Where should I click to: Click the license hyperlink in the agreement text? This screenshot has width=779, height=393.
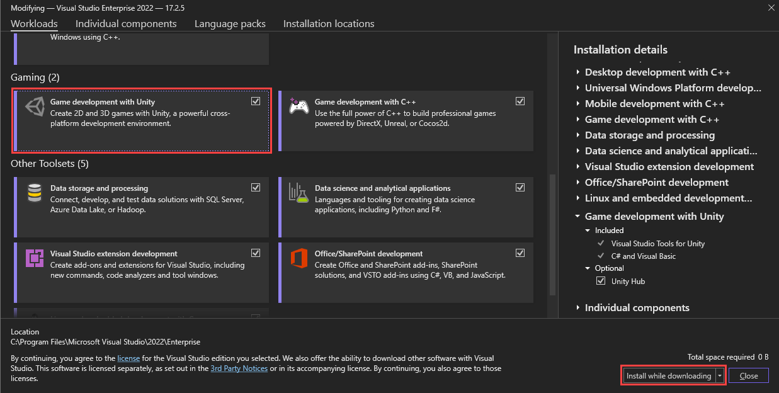tap(128, 358)
